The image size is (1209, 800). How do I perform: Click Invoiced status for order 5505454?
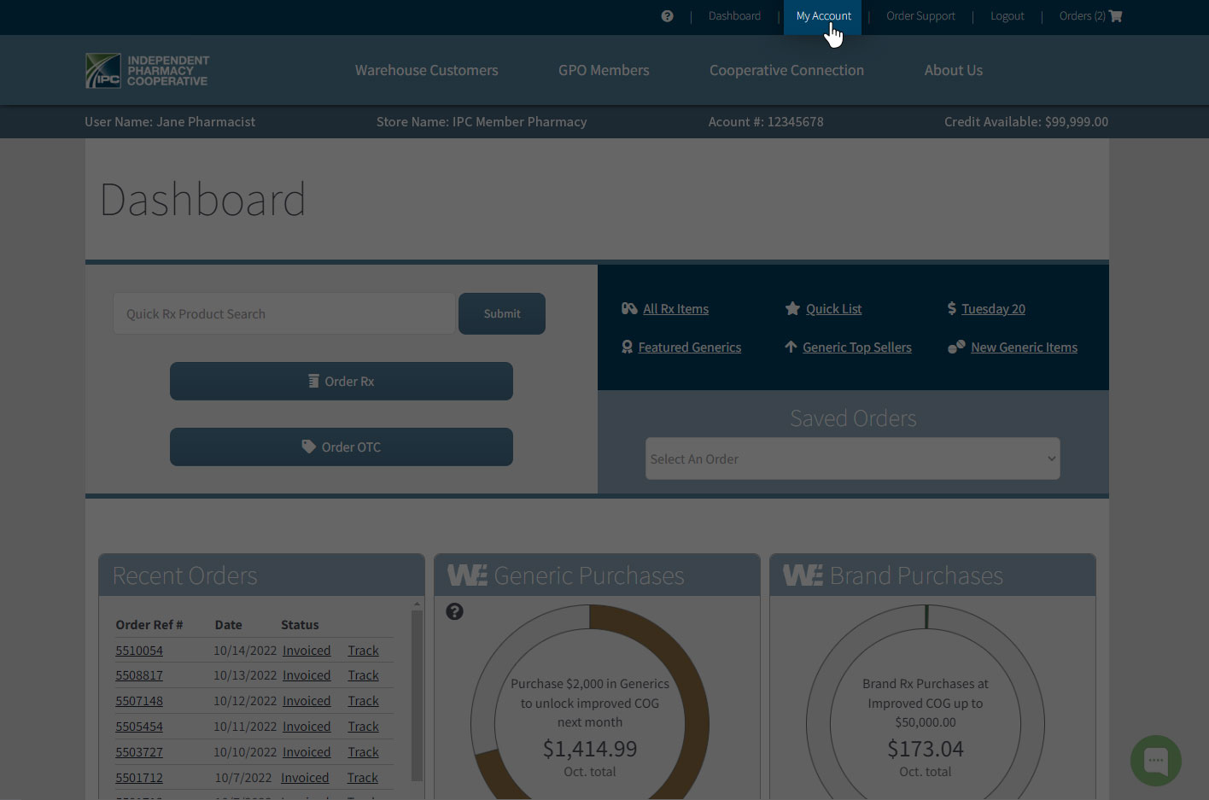(x=307, y=727)
